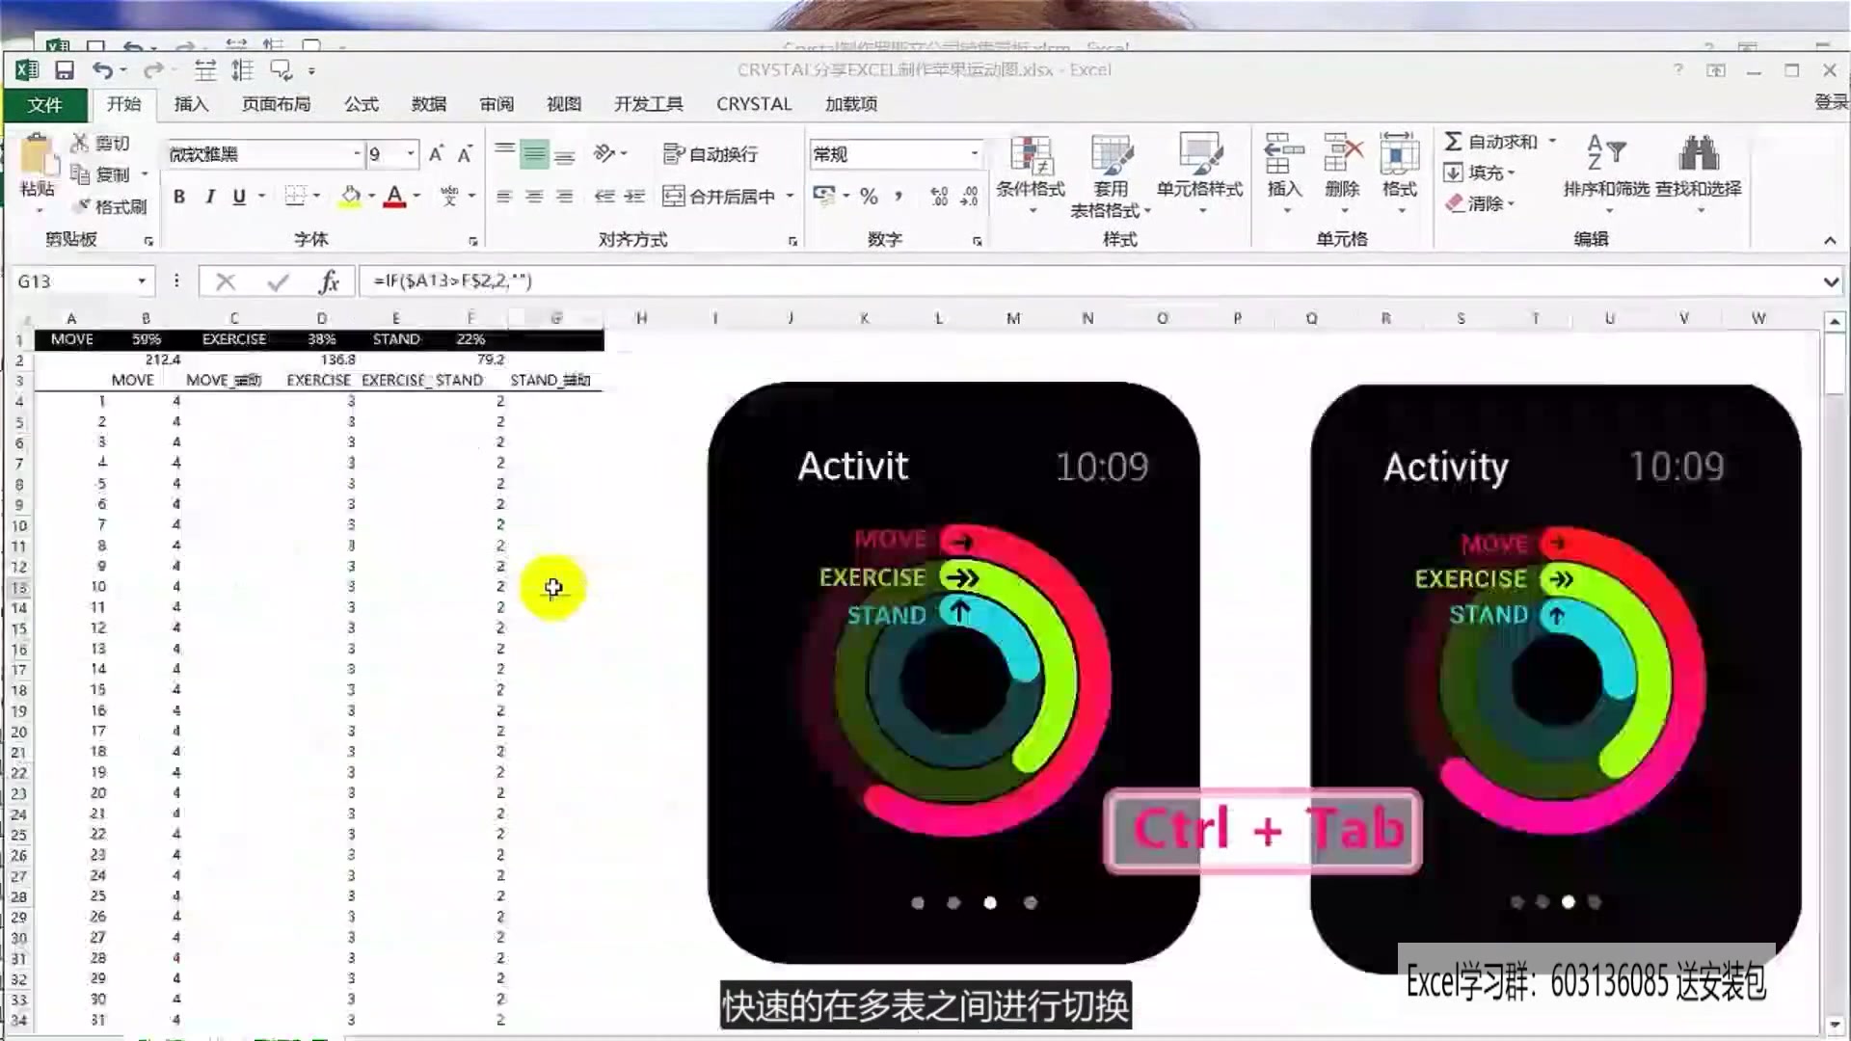Open the 自动求和 (AutoSum) icon
Screen dimensions: 1851x1041
click(1496, 140)
